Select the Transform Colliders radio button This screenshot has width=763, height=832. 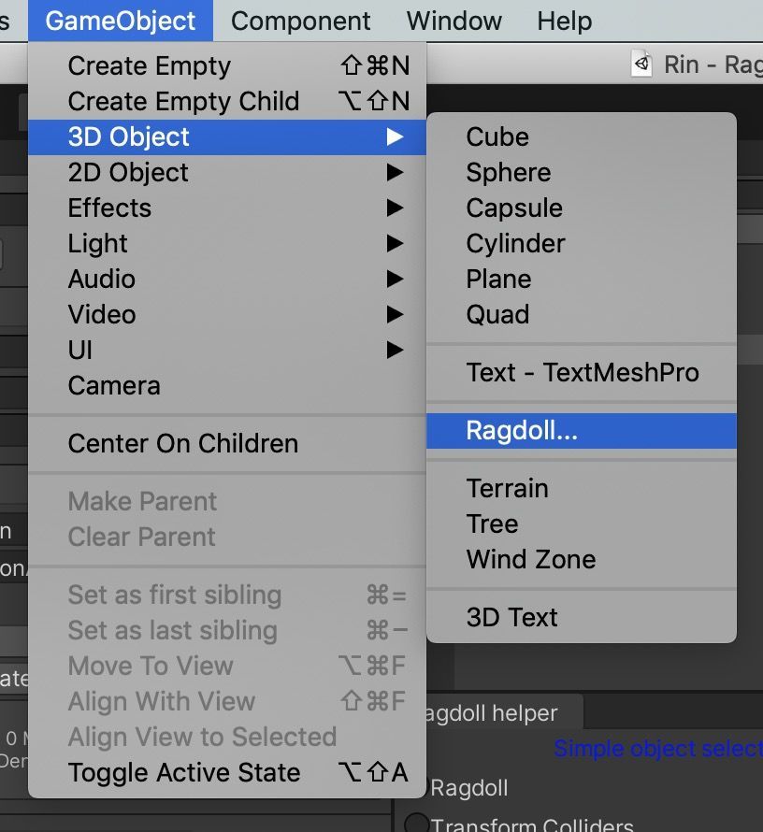[416, 824]
